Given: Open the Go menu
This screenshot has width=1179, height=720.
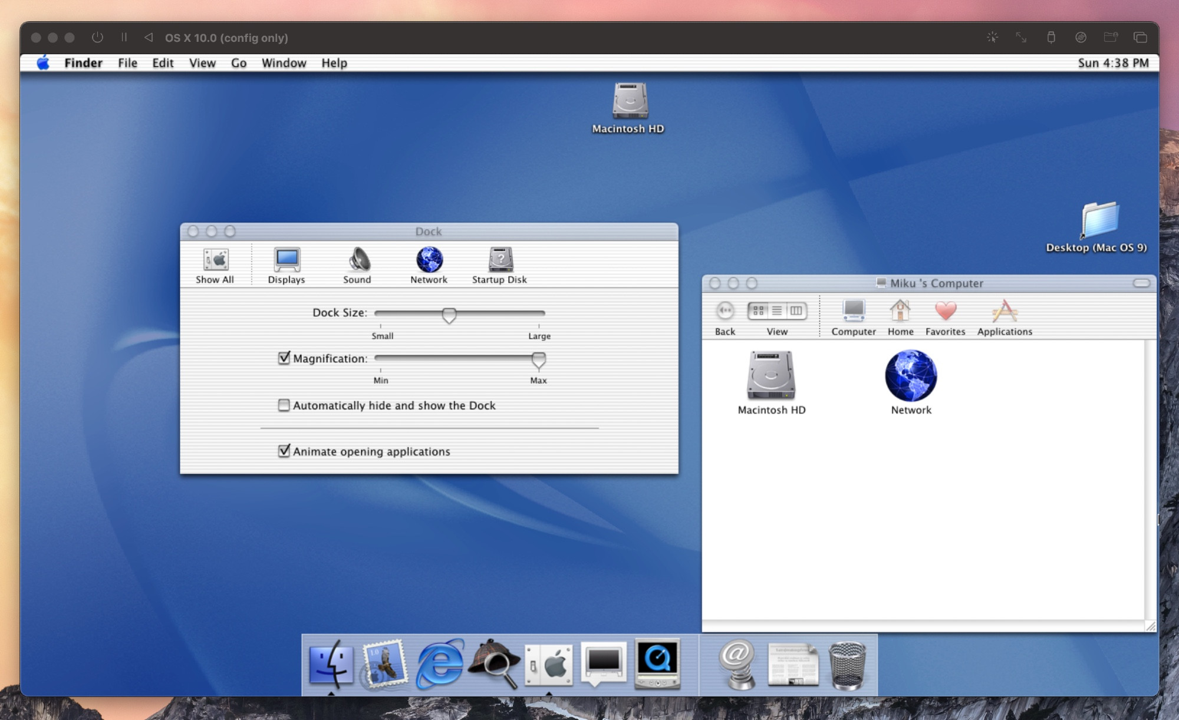Looking at the screenshot, I should pos(239,63).
